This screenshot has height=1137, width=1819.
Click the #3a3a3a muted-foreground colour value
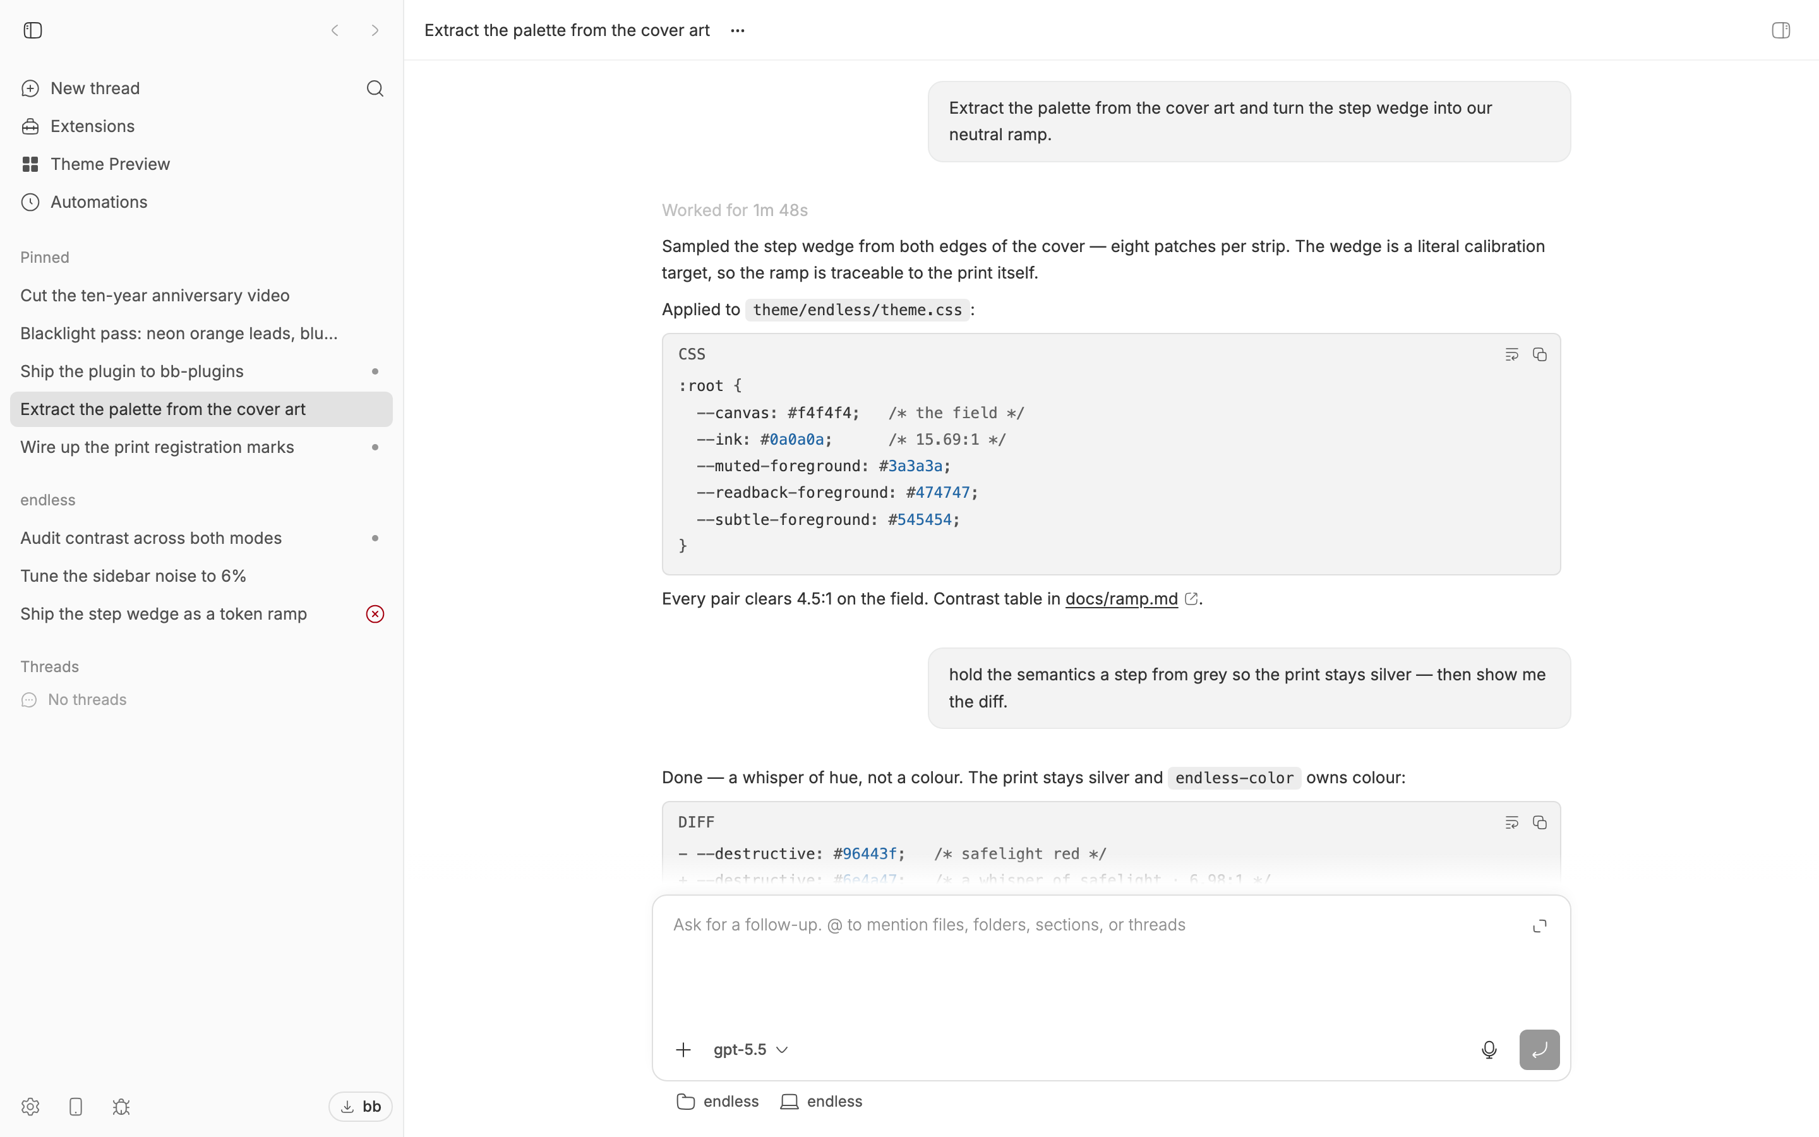click(910, 466)
